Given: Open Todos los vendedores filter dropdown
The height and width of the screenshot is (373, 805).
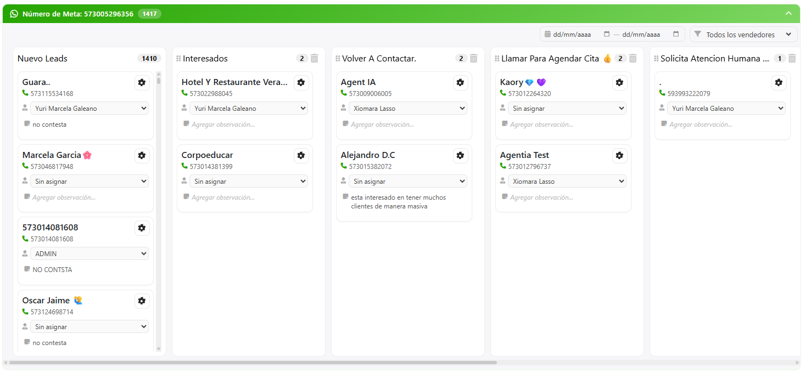Looking at the screenshot, I should coord(743,35).
